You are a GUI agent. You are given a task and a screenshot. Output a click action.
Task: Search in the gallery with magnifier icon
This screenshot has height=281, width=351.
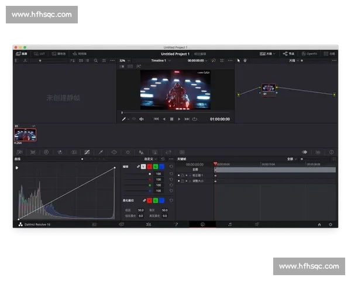tap(95, 60)
